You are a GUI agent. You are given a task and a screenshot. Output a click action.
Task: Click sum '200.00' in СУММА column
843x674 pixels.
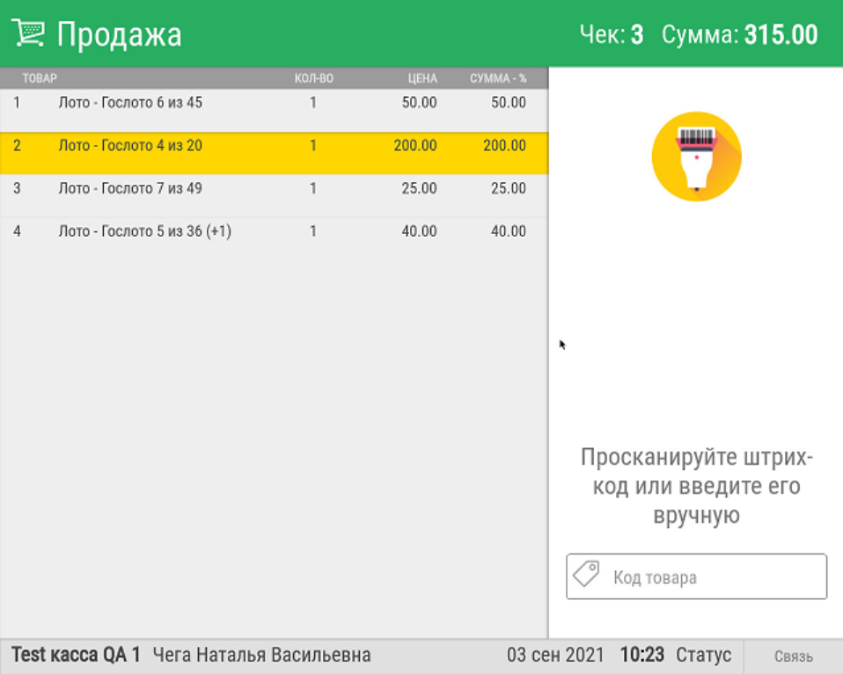[504, 146]
